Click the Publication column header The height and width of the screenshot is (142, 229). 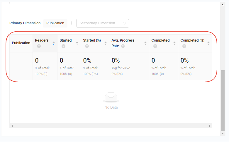click(x=21, y=43)
